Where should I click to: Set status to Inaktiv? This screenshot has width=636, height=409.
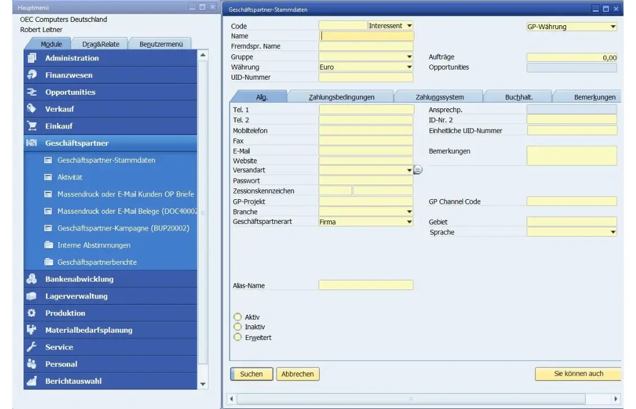pos(237,327)
